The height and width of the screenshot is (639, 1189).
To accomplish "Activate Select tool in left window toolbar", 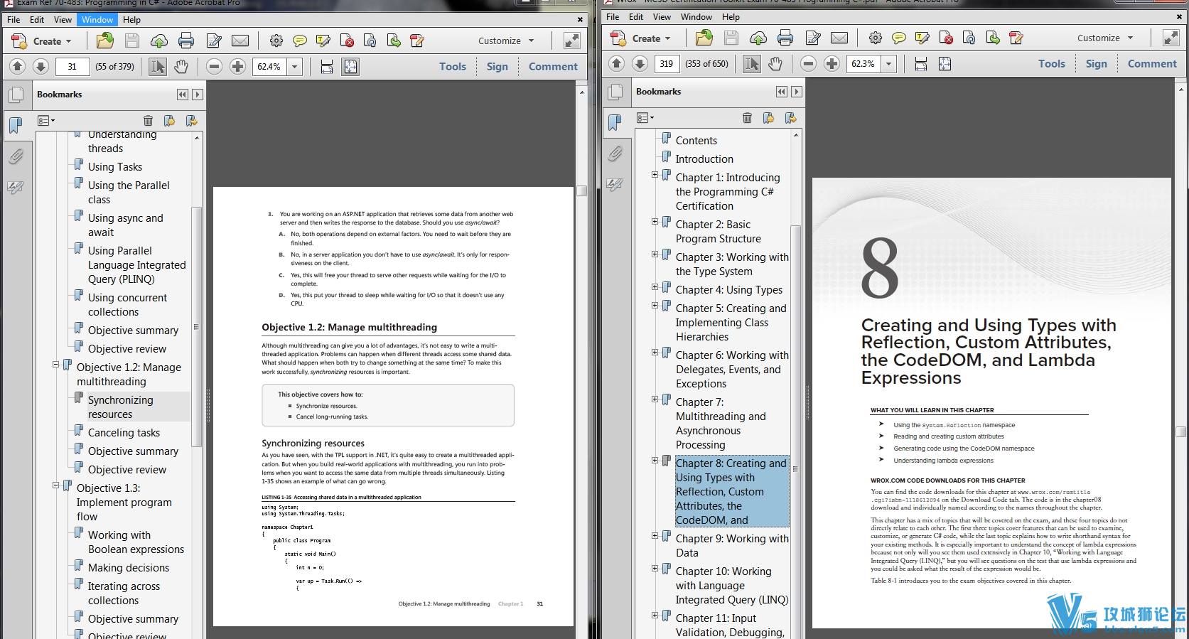I will [158, 67].
